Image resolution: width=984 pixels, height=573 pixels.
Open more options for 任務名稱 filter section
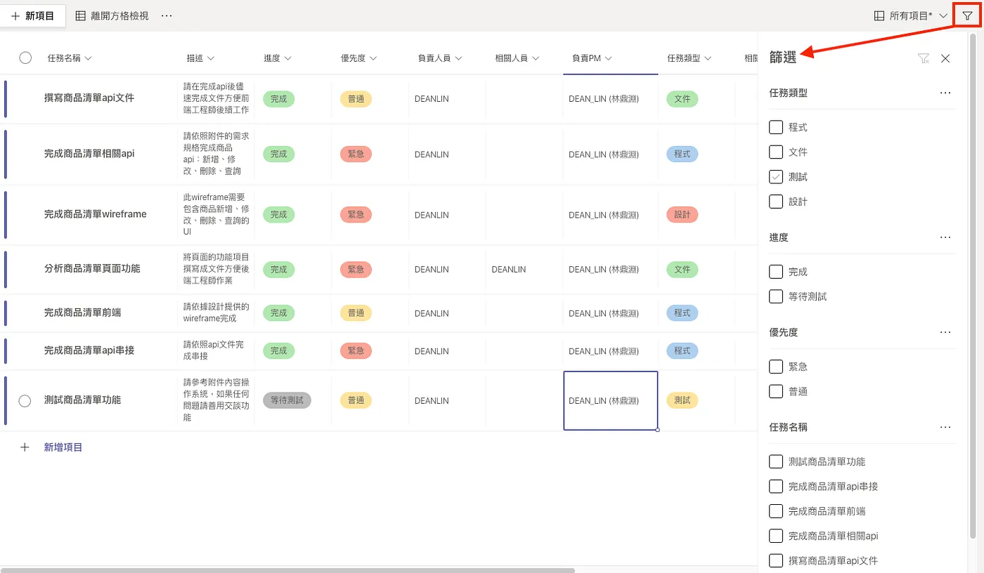945,427
